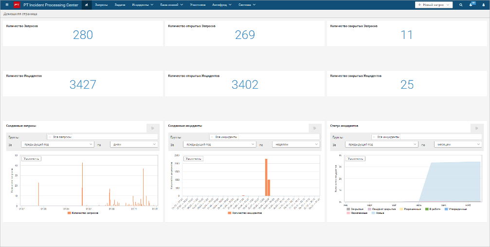This screenshot has width=490, height=247.
Task: Open period dropdown in Созданные запросы
Action: pyautogui.click(x=57, y=144)
